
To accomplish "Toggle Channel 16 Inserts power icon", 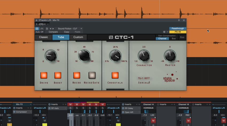I will tap(193, 104).
